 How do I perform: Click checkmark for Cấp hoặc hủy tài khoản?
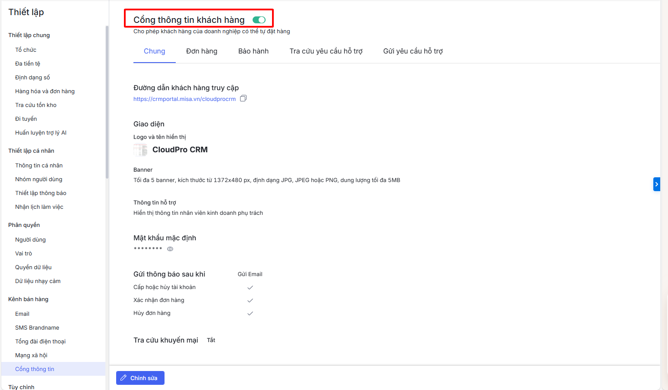[250, 287]
